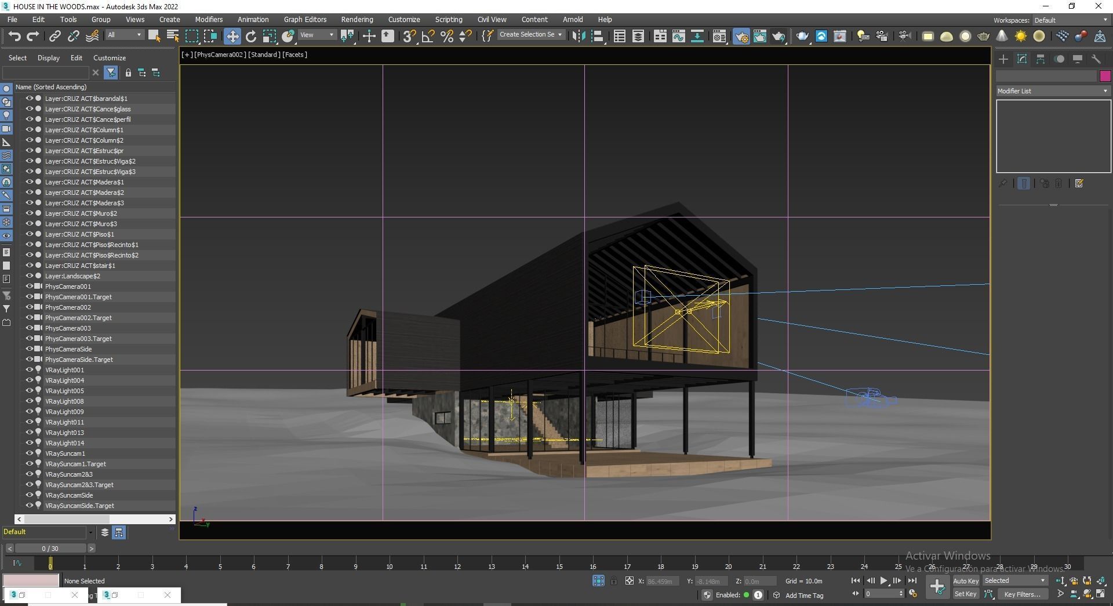This screenshot has height=606, width=1113.
Task: Open Render Setup icon
Action: coord(741,36)
